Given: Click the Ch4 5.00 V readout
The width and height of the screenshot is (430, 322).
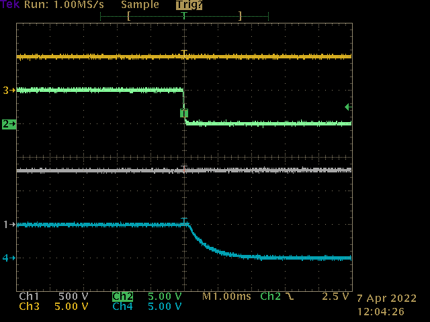Looking at the screenshot, I should coord(146,307).
